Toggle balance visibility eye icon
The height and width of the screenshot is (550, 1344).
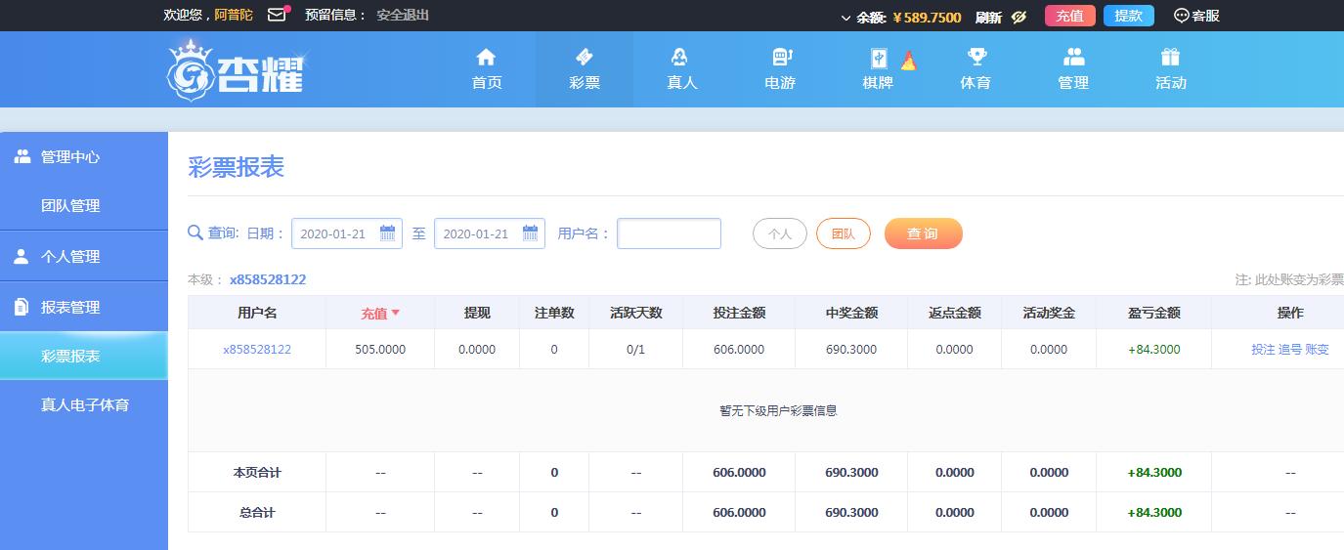click(x=1019, y=17)
